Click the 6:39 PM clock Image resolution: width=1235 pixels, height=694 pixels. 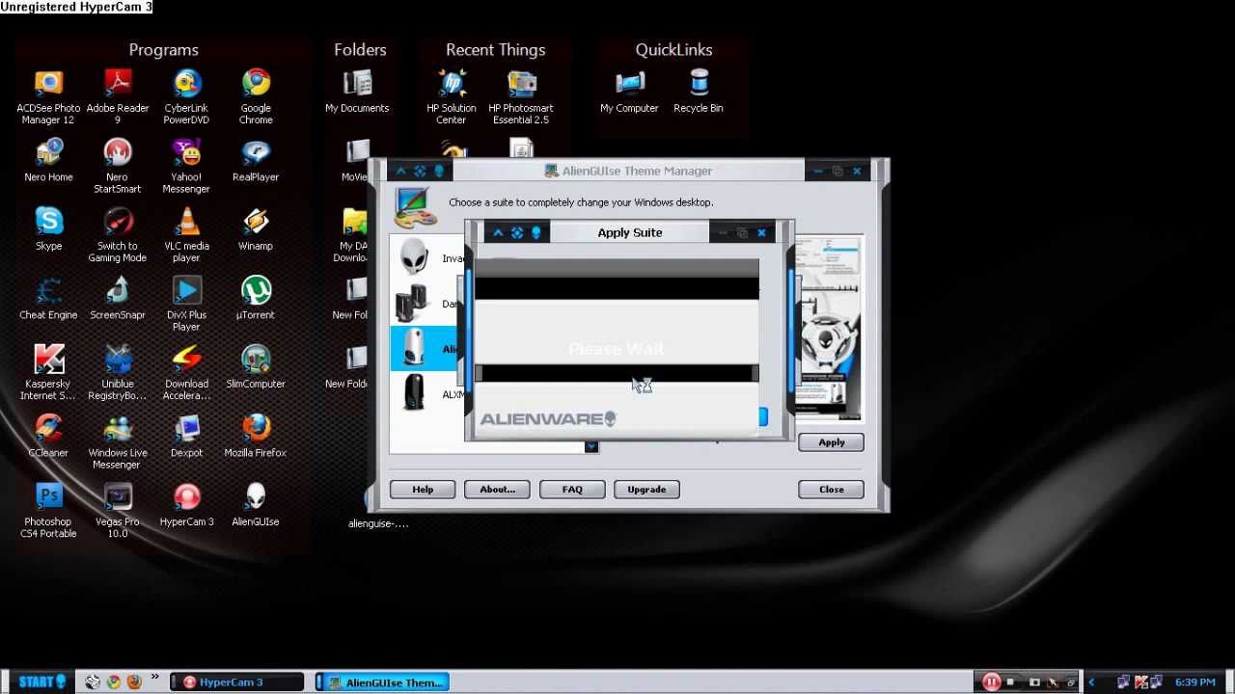1194,682
